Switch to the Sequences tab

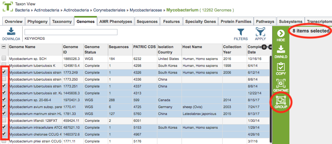click(x=147, y=21)
